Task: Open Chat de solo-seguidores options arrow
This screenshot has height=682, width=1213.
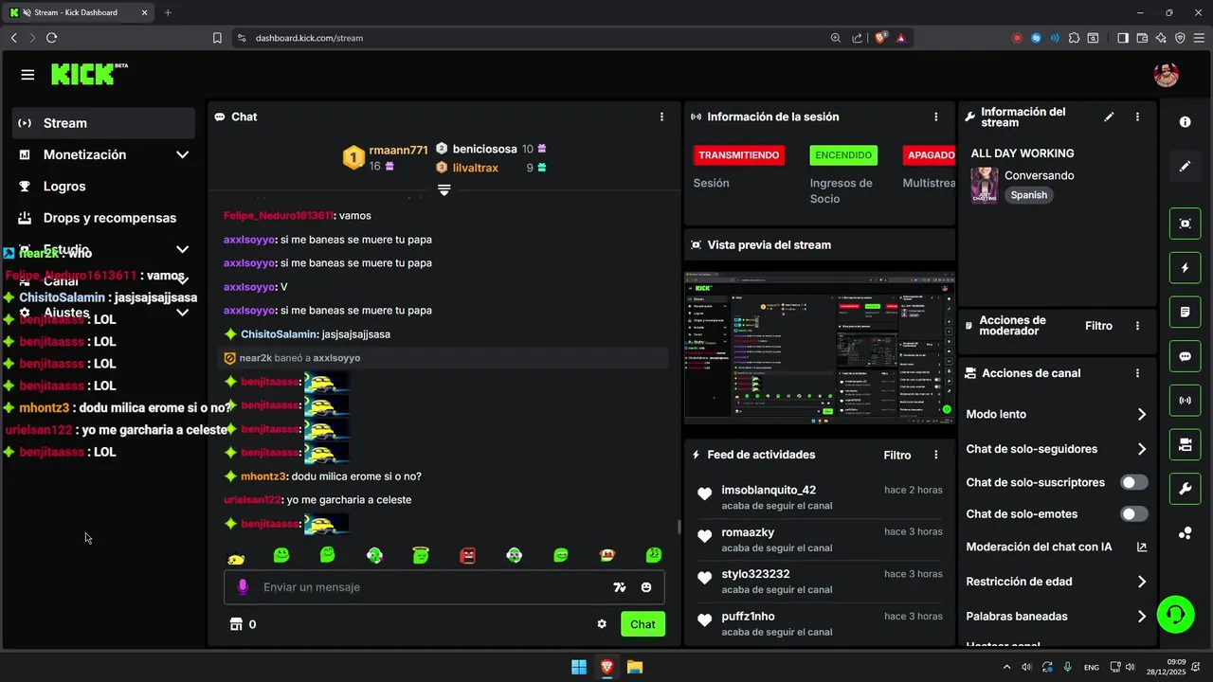Action: tap(1141, 449)
